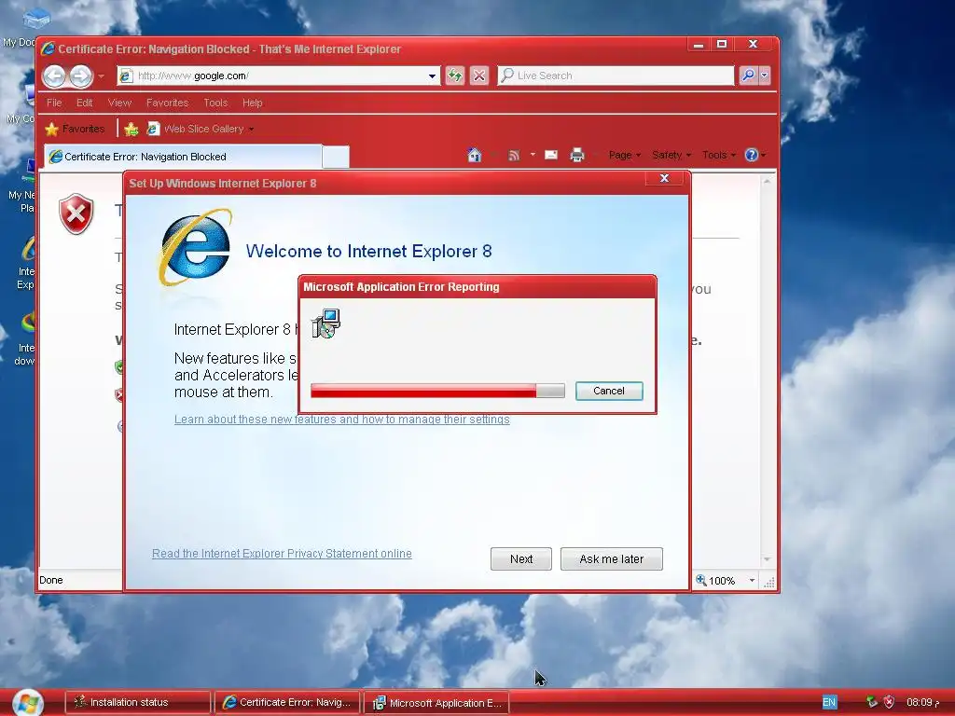This screenshot has width=955, height=716.
Task: Click the installer icon in Error Reporting dialog
Action: pyautogui.click(x=325, y=323)
